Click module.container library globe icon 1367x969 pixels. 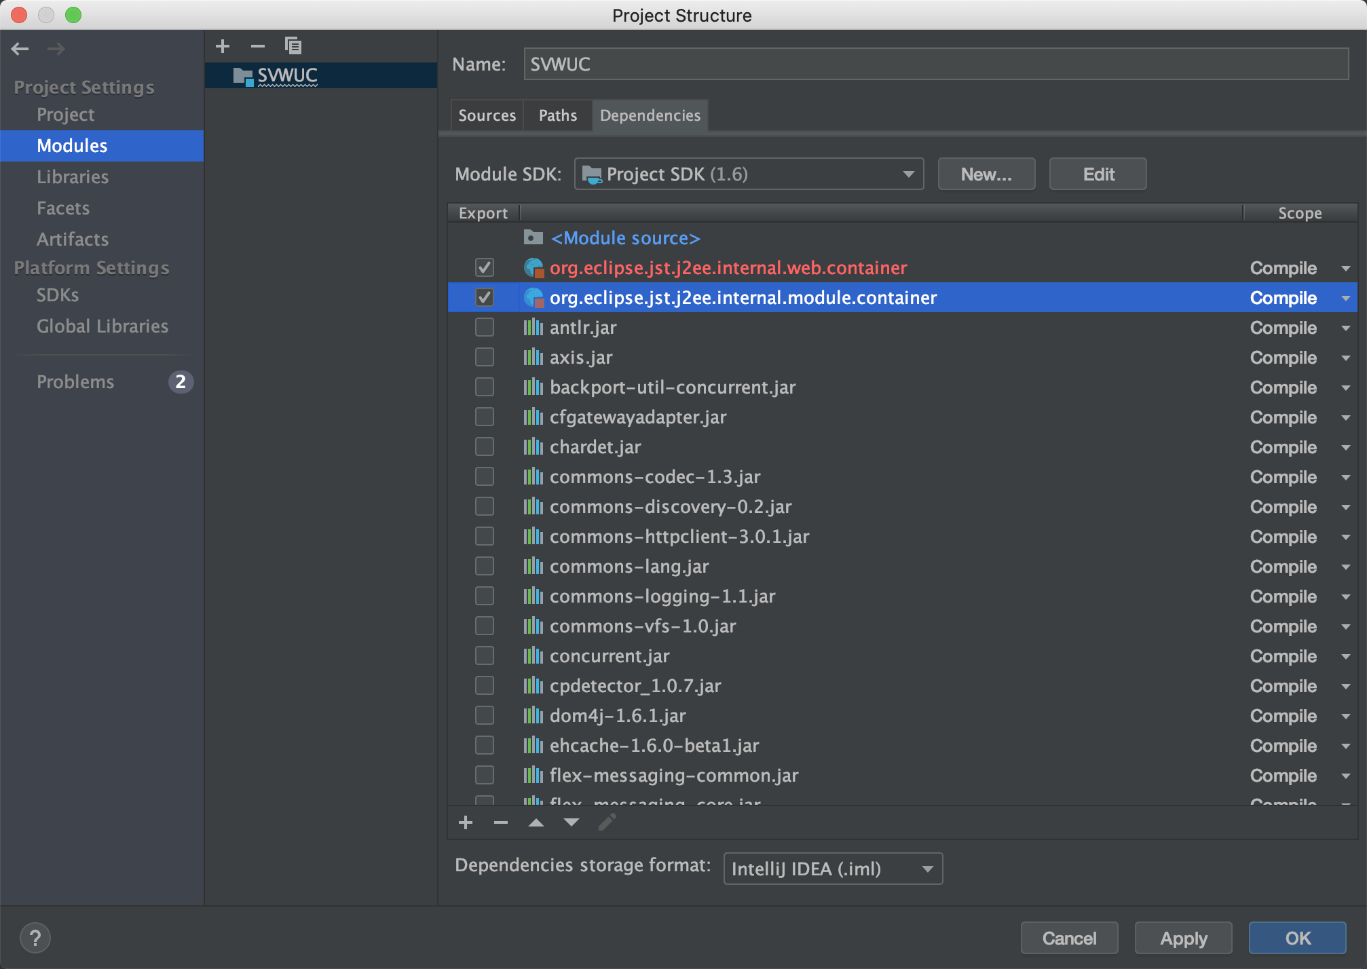click(x=534, y=298)
